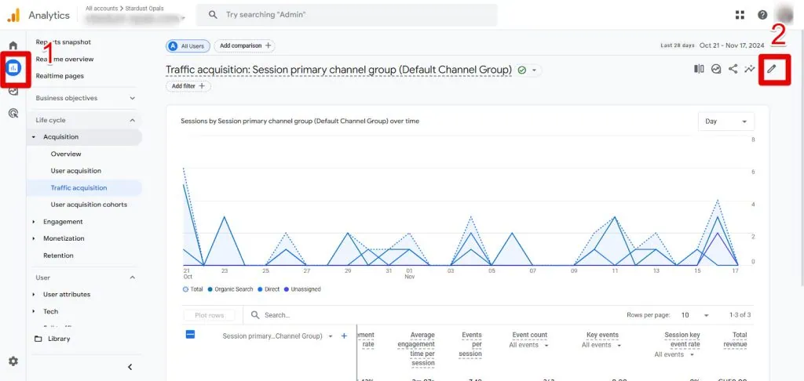
Task: Open the Home icon in left rail
Action: pyautogui.click(x=13, y=45)
